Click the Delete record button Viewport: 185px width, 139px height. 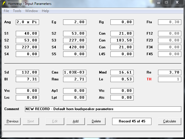click(96, 121)
